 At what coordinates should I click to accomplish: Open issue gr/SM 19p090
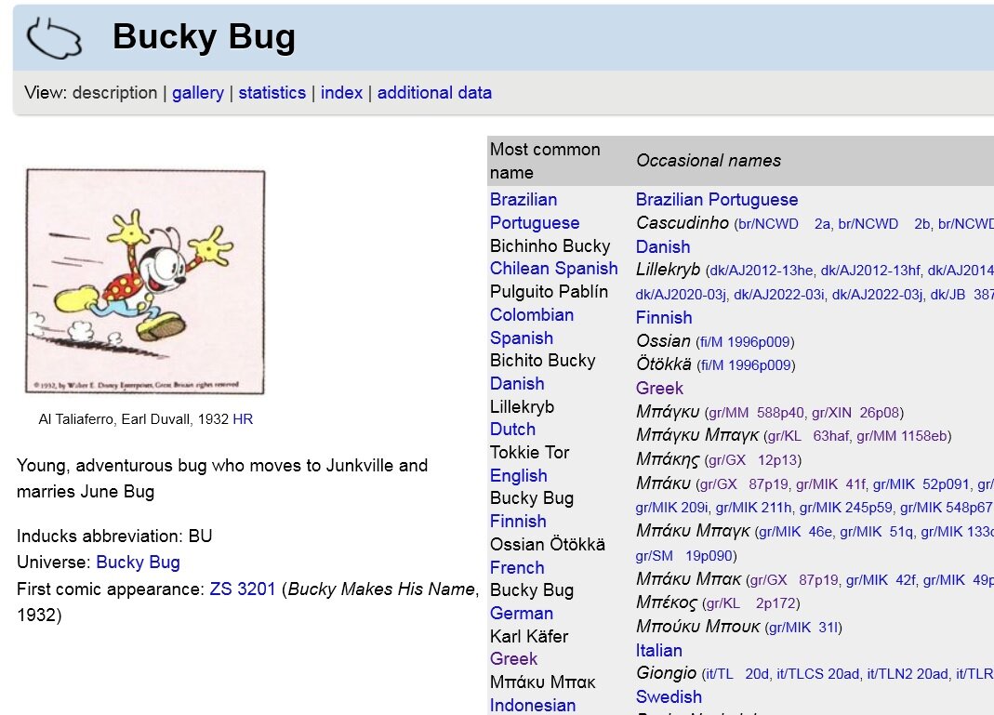click(683, 556)
